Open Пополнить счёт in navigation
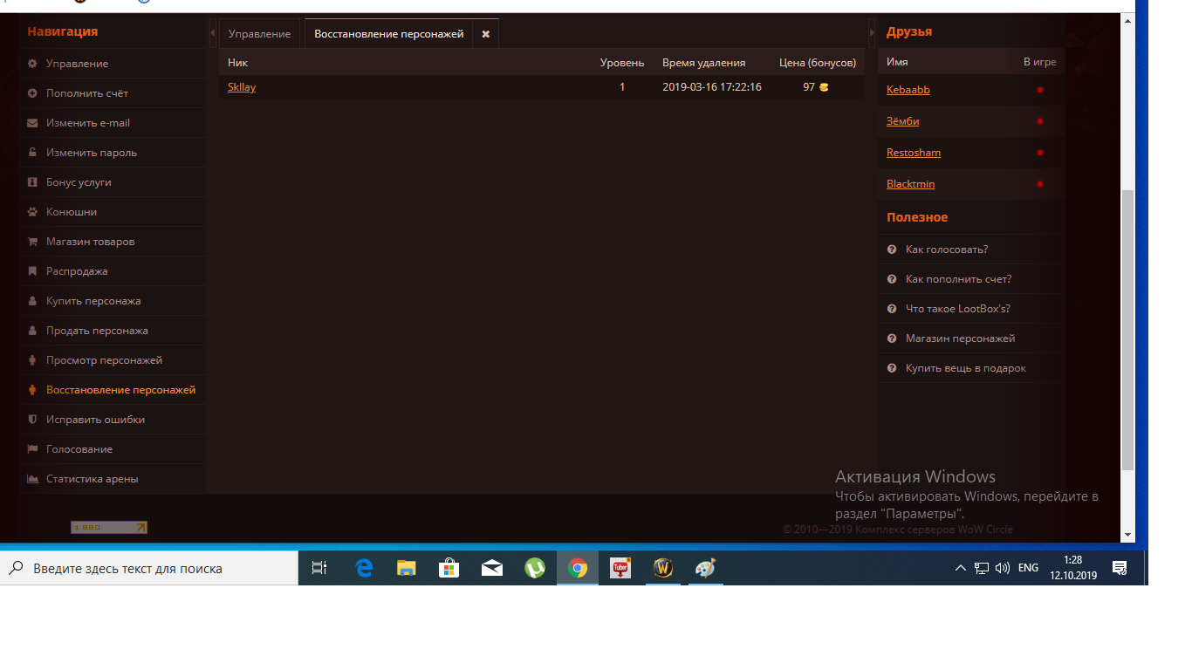The width and height of the screenshot is (1192, 670). coord(87,93)
